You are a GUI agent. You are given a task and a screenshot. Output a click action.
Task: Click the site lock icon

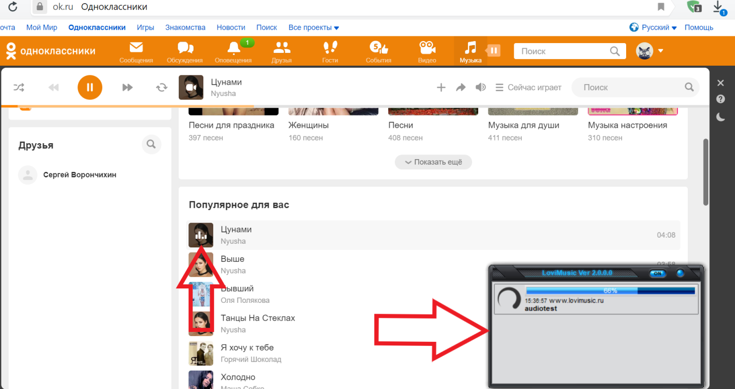(x=39, y=7)
